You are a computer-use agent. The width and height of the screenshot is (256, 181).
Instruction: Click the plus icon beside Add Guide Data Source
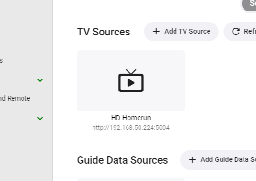192,159
